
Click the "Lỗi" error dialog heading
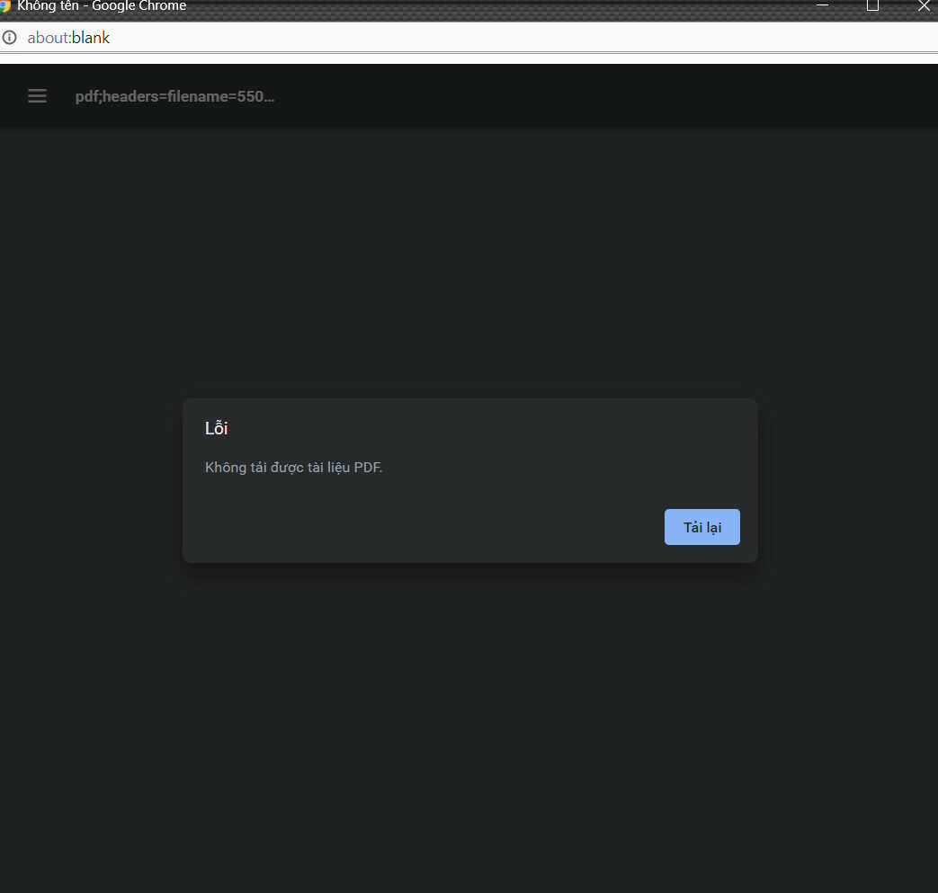point(217,428)
